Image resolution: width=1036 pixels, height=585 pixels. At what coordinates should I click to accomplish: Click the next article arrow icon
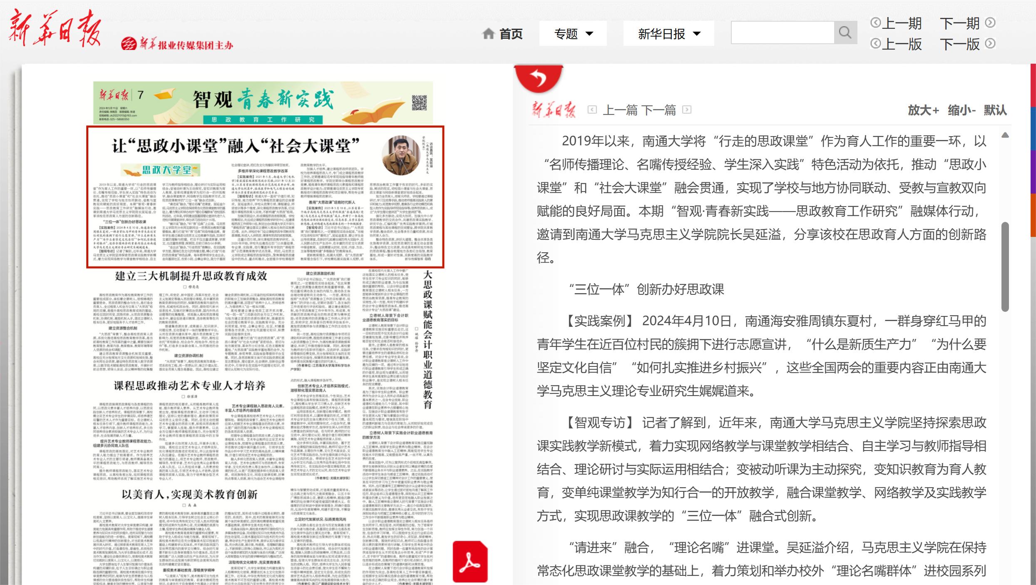(687, 110)
